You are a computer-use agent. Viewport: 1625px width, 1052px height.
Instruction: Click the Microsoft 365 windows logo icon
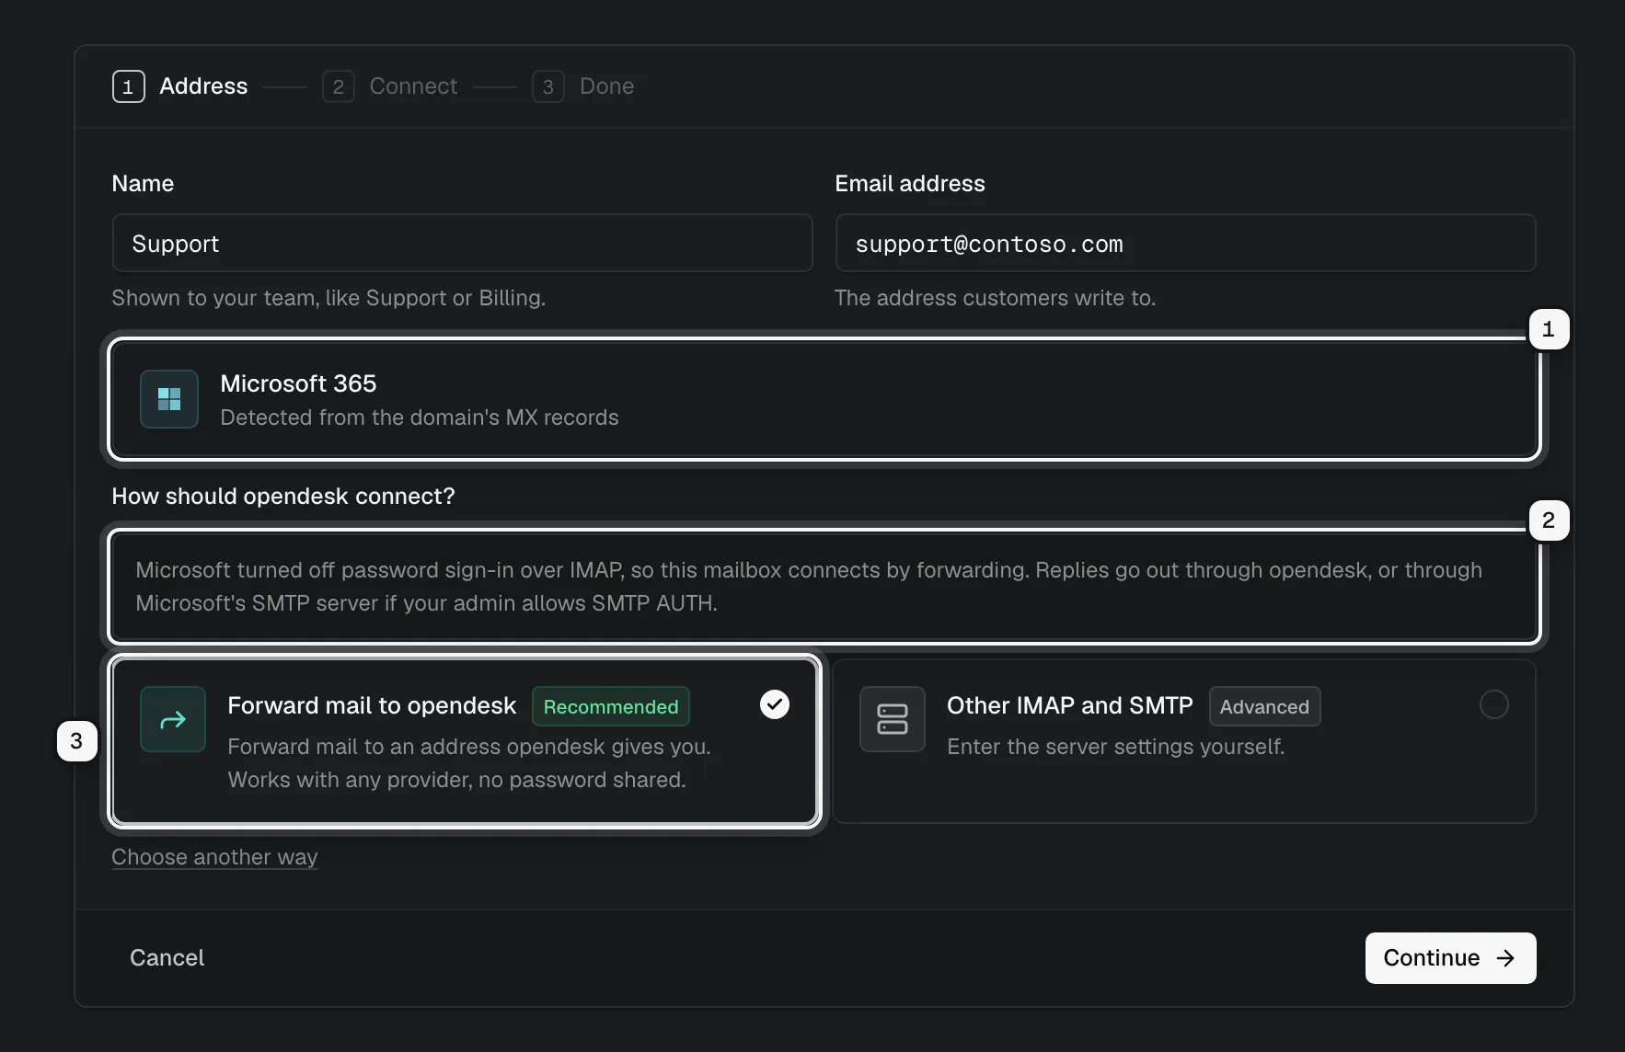169,399
